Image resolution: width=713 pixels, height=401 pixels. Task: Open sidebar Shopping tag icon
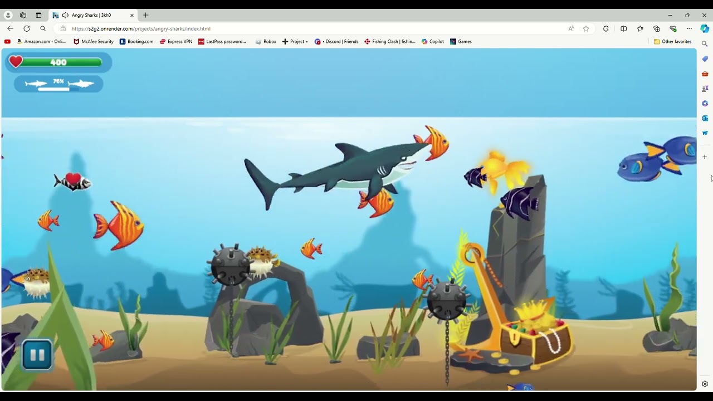[x=705, y=58]
